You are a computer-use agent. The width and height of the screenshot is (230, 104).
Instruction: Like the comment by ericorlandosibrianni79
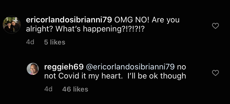tap(215, 26)
